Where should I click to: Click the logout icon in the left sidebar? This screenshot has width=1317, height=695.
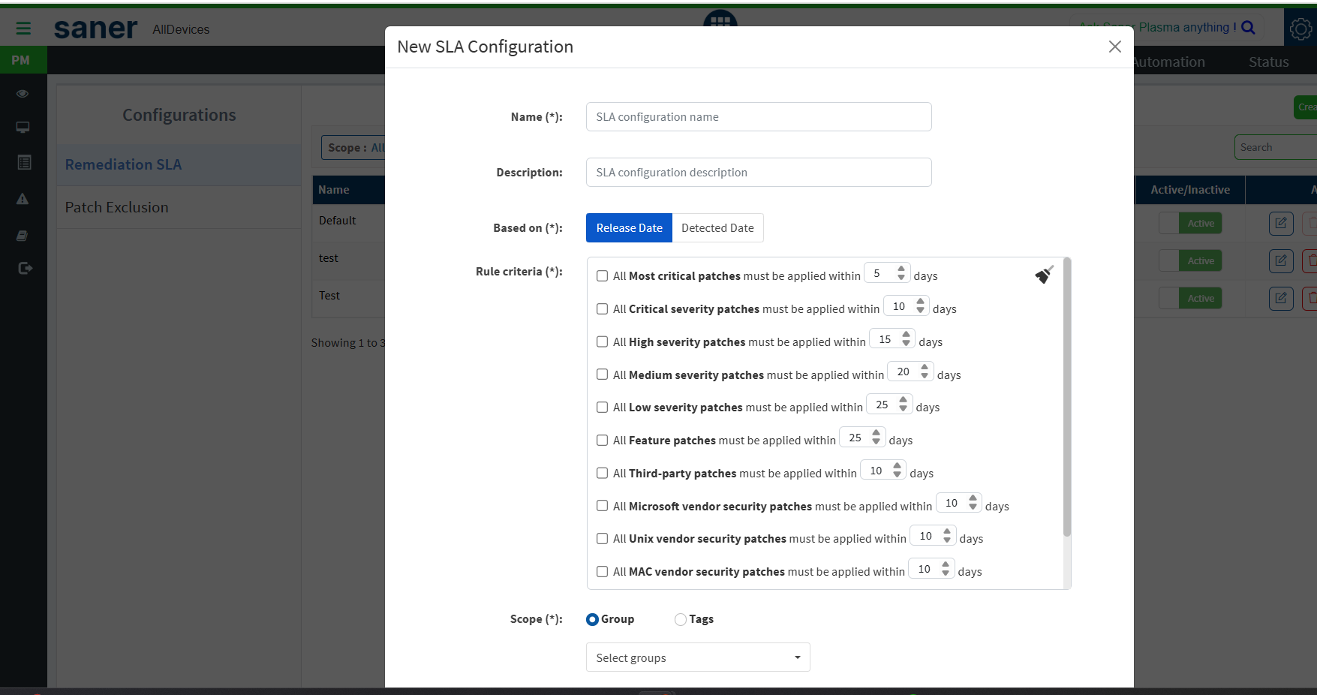[25, 268]
